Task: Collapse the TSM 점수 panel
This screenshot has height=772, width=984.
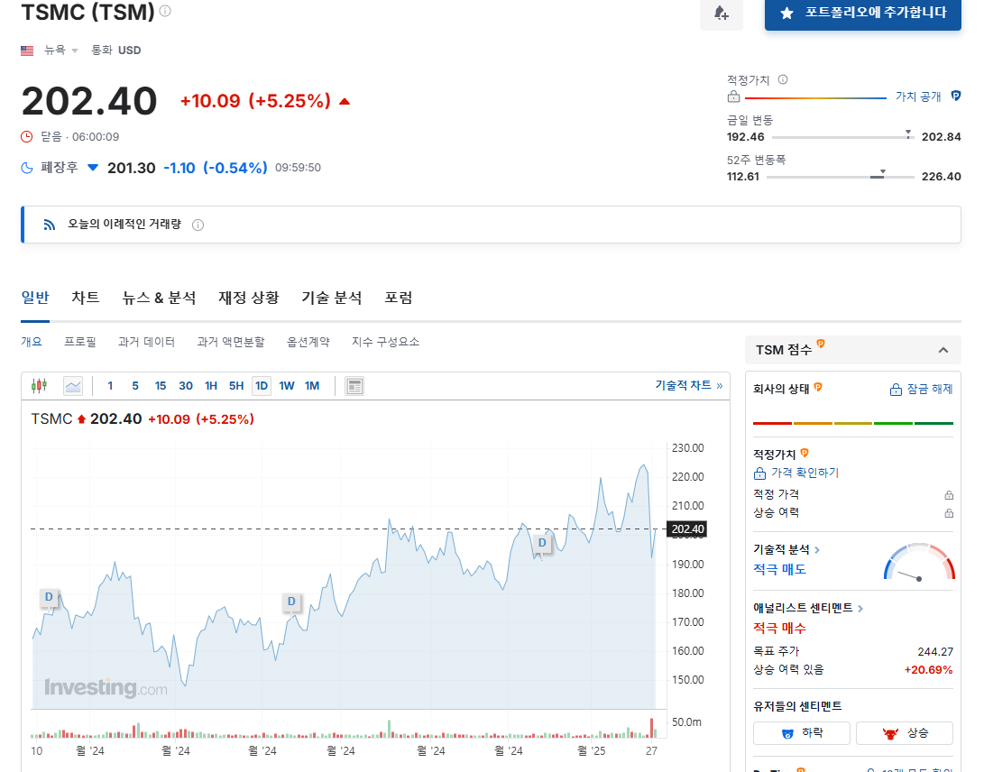Action: point(943,350)
